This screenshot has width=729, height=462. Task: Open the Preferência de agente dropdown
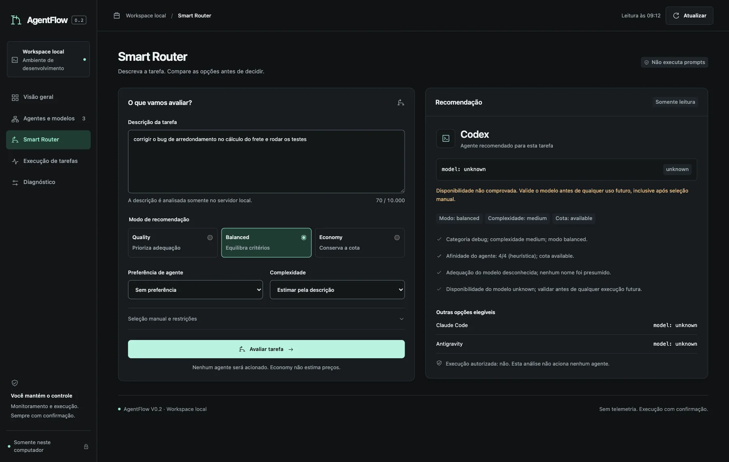tap(195, 290)
